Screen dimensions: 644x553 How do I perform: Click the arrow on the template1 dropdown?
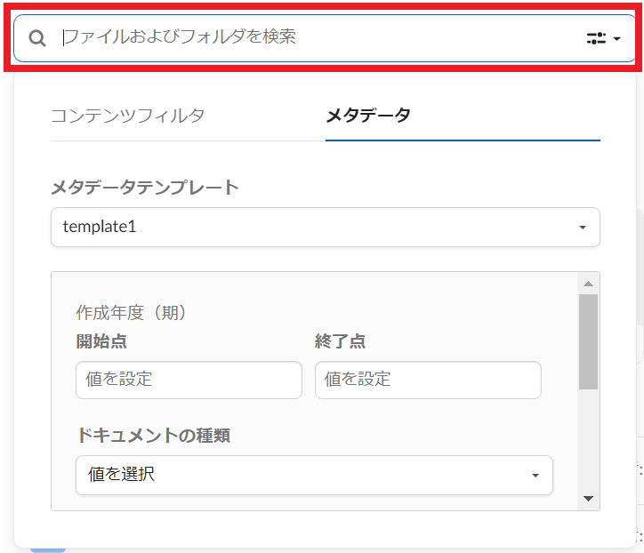click(x=583, y=228)
